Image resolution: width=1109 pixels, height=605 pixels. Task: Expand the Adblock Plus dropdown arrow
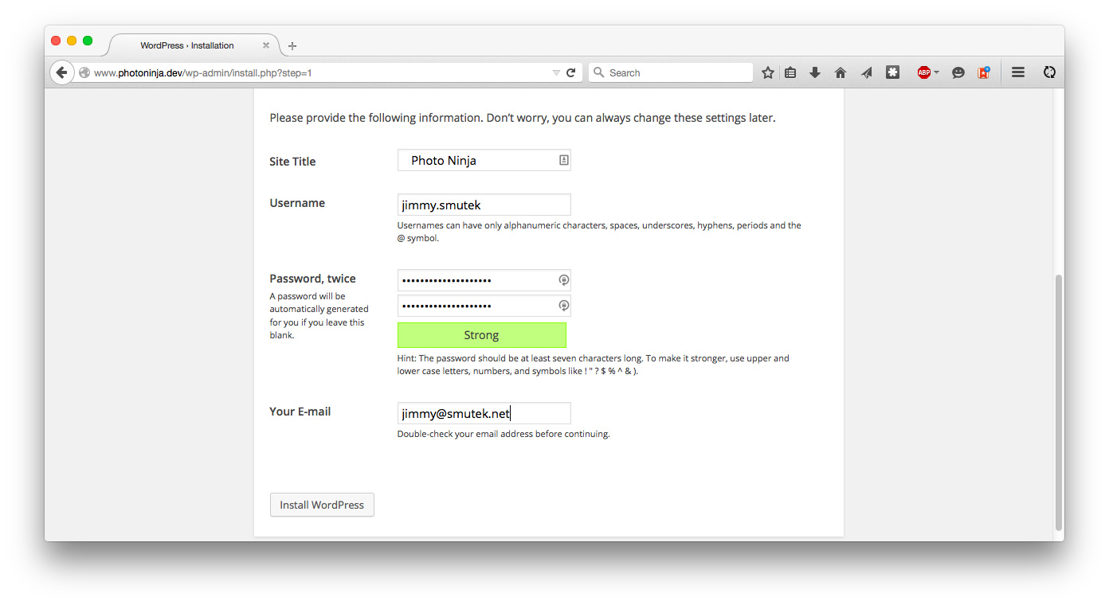936,72
